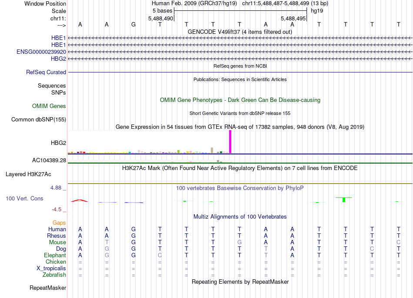This screenshot has height=298, width=413.
Task: Click the 4.88 PhyloP upper scale value
Action: [x=56, y=188]
